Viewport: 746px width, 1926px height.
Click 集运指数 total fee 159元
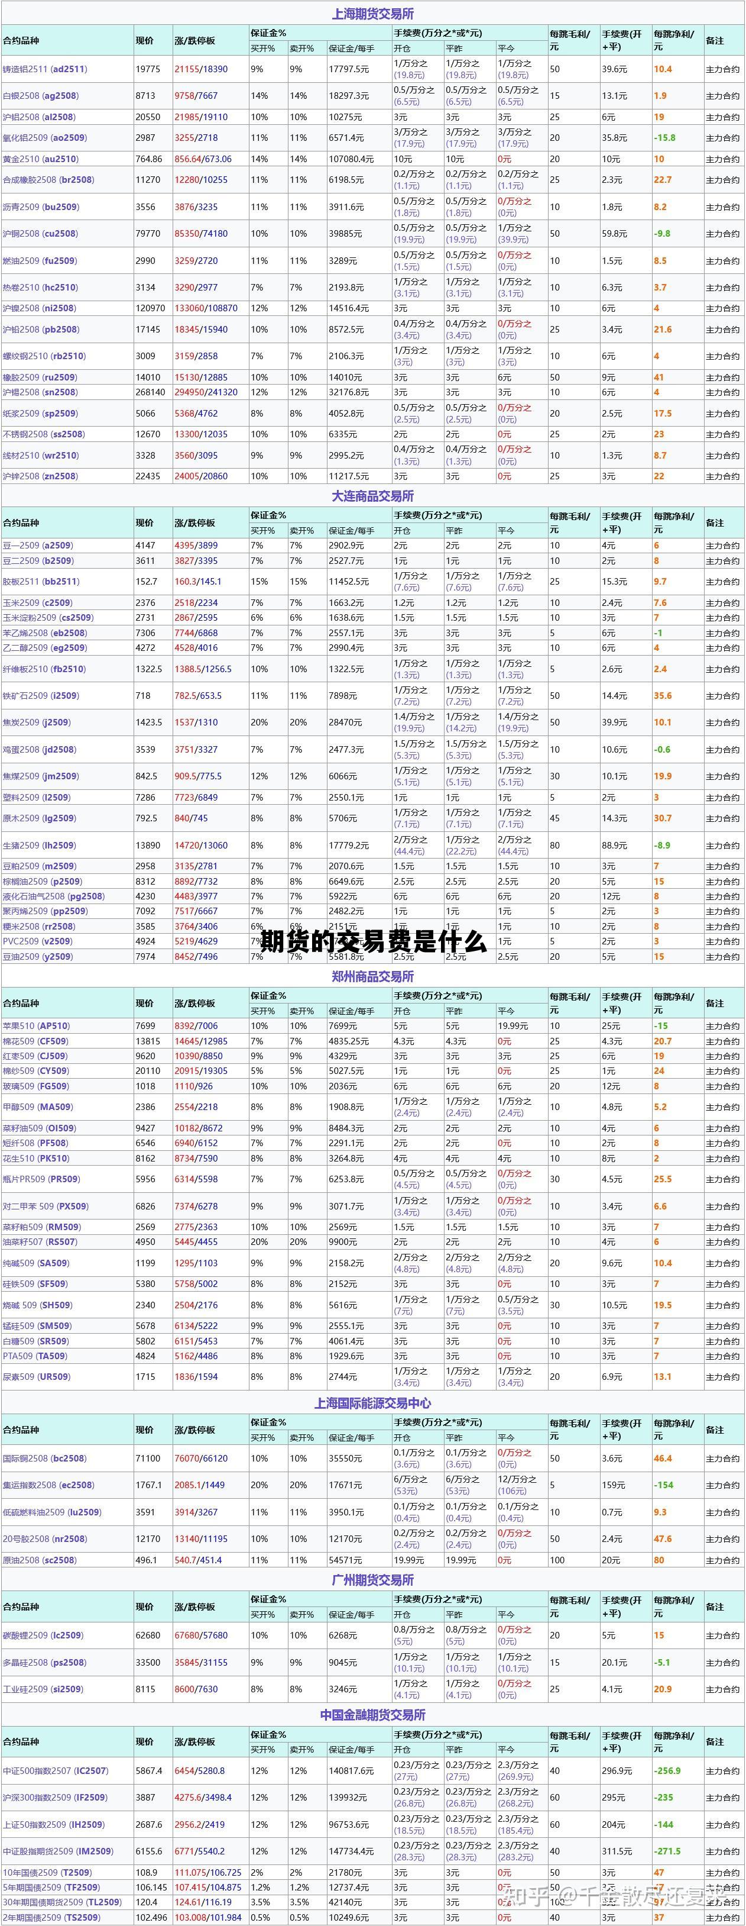click(x=613, y=1485)
